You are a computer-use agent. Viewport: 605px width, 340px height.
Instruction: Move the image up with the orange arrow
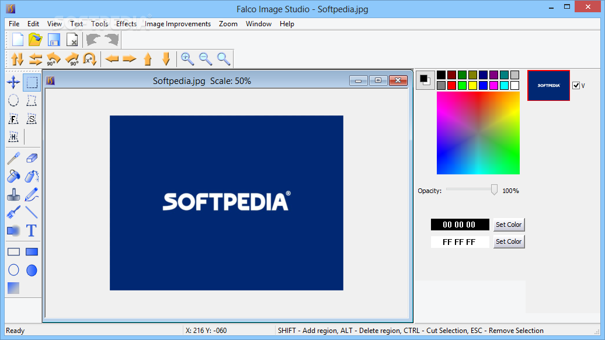point(148,59)
